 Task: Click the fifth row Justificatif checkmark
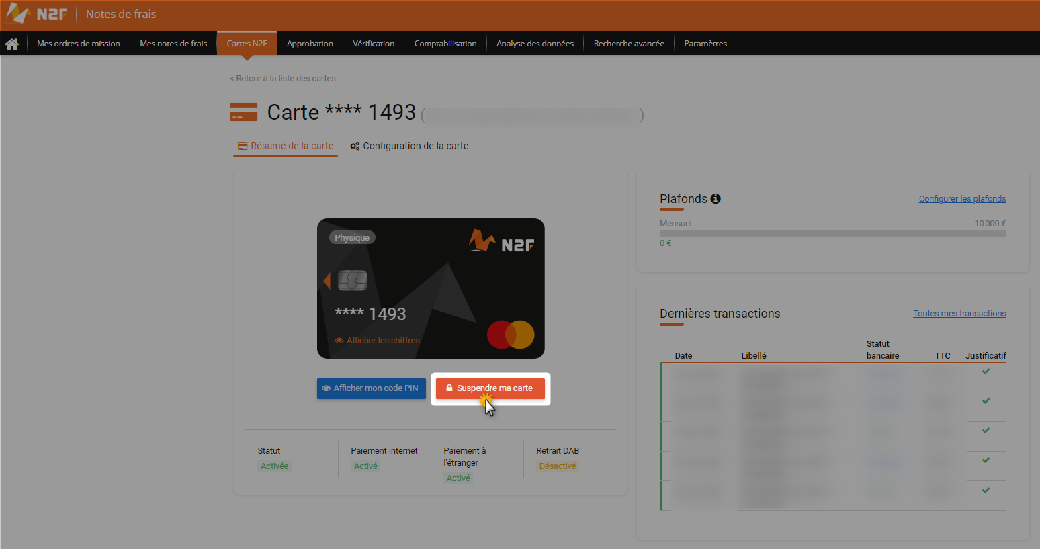click(x=986, y=490)
